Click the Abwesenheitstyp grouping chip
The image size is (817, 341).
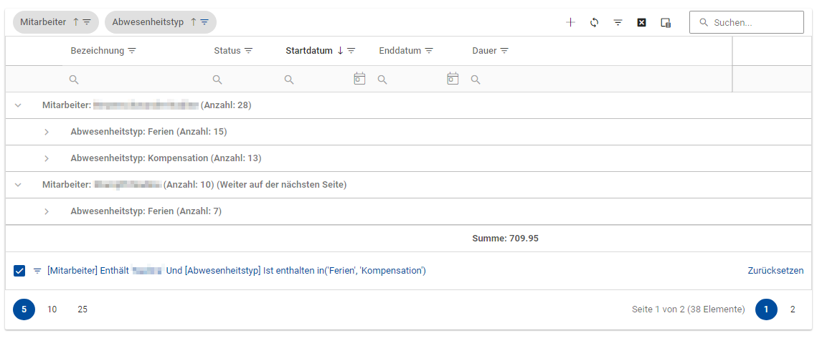pos(148,22)
